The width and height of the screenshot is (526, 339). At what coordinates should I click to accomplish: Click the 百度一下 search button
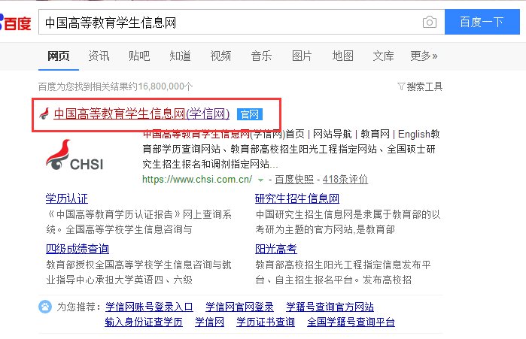482,22
